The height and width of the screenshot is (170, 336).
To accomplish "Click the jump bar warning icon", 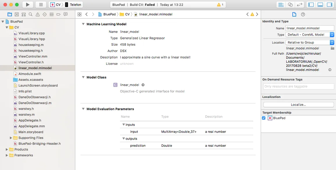I will (252, 14).
